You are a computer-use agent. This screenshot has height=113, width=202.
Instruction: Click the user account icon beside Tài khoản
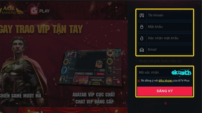coord(142,15)
